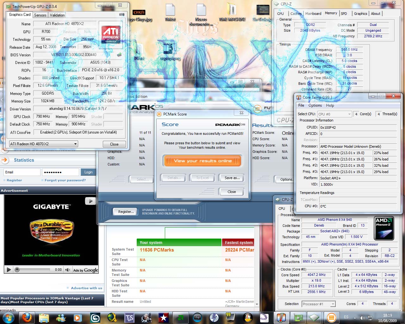This screenshot has width=405, height=324.
Task: Open Windows Explorer from the taskbar
Action: pos(44,317)
